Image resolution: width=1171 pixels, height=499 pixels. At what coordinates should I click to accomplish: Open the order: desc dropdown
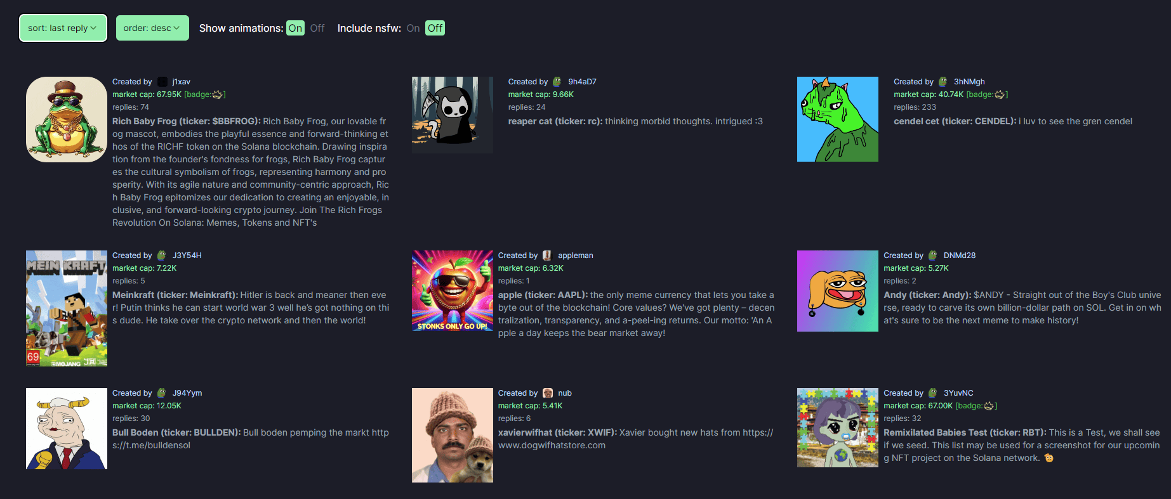coord(152,28)
